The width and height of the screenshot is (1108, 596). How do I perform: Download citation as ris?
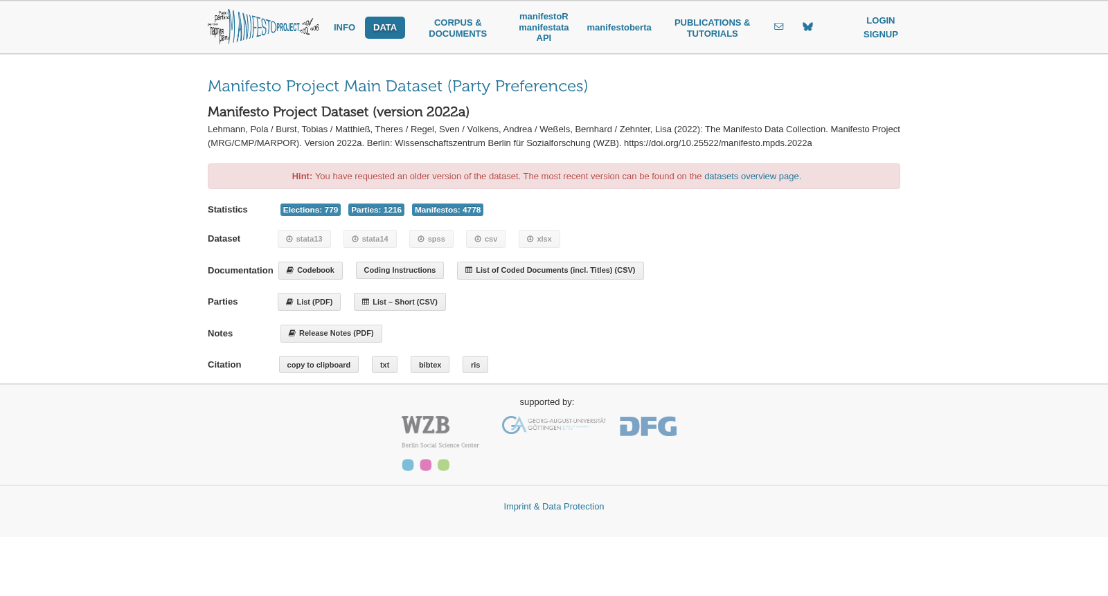pos(475,365)
